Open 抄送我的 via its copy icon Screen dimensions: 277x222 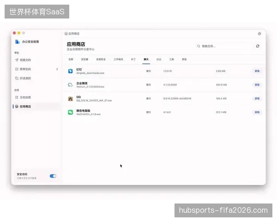tap(17, 78)
